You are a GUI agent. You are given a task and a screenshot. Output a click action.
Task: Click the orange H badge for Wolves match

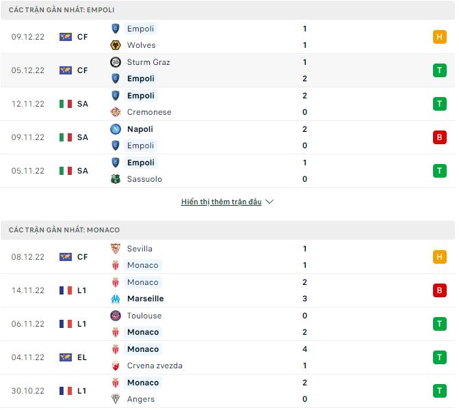[x=439, y=37]
